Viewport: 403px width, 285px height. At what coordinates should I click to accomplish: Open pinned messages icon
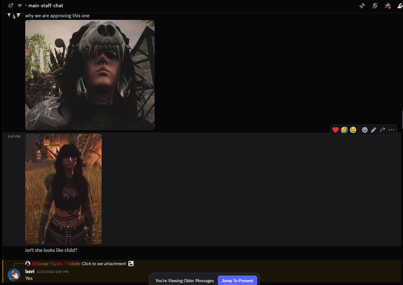tap(388, 6)
